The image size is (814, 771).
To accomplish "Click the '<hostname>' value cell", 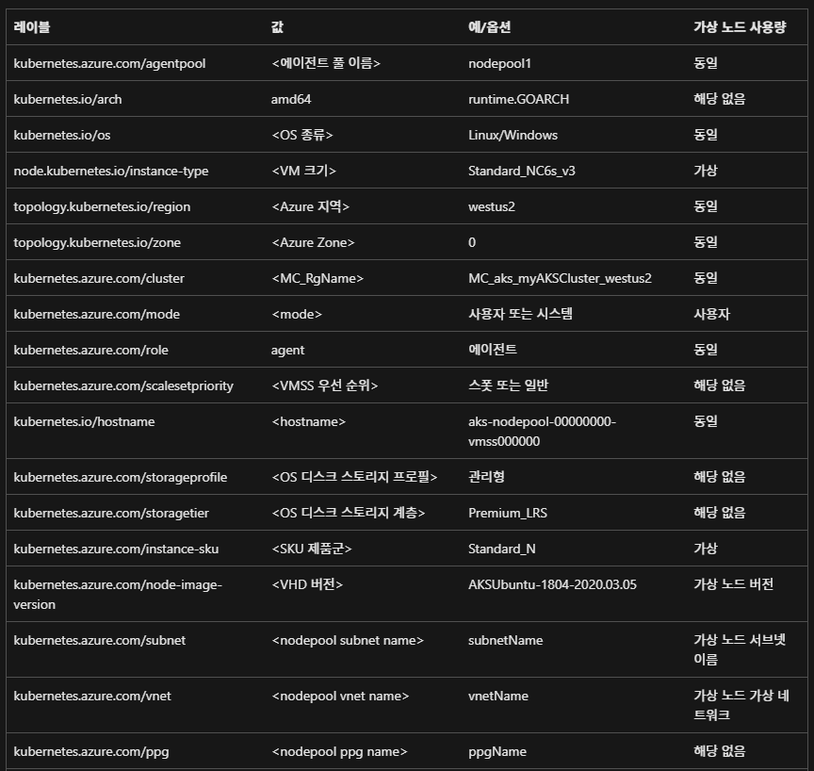I will point(308,421).
